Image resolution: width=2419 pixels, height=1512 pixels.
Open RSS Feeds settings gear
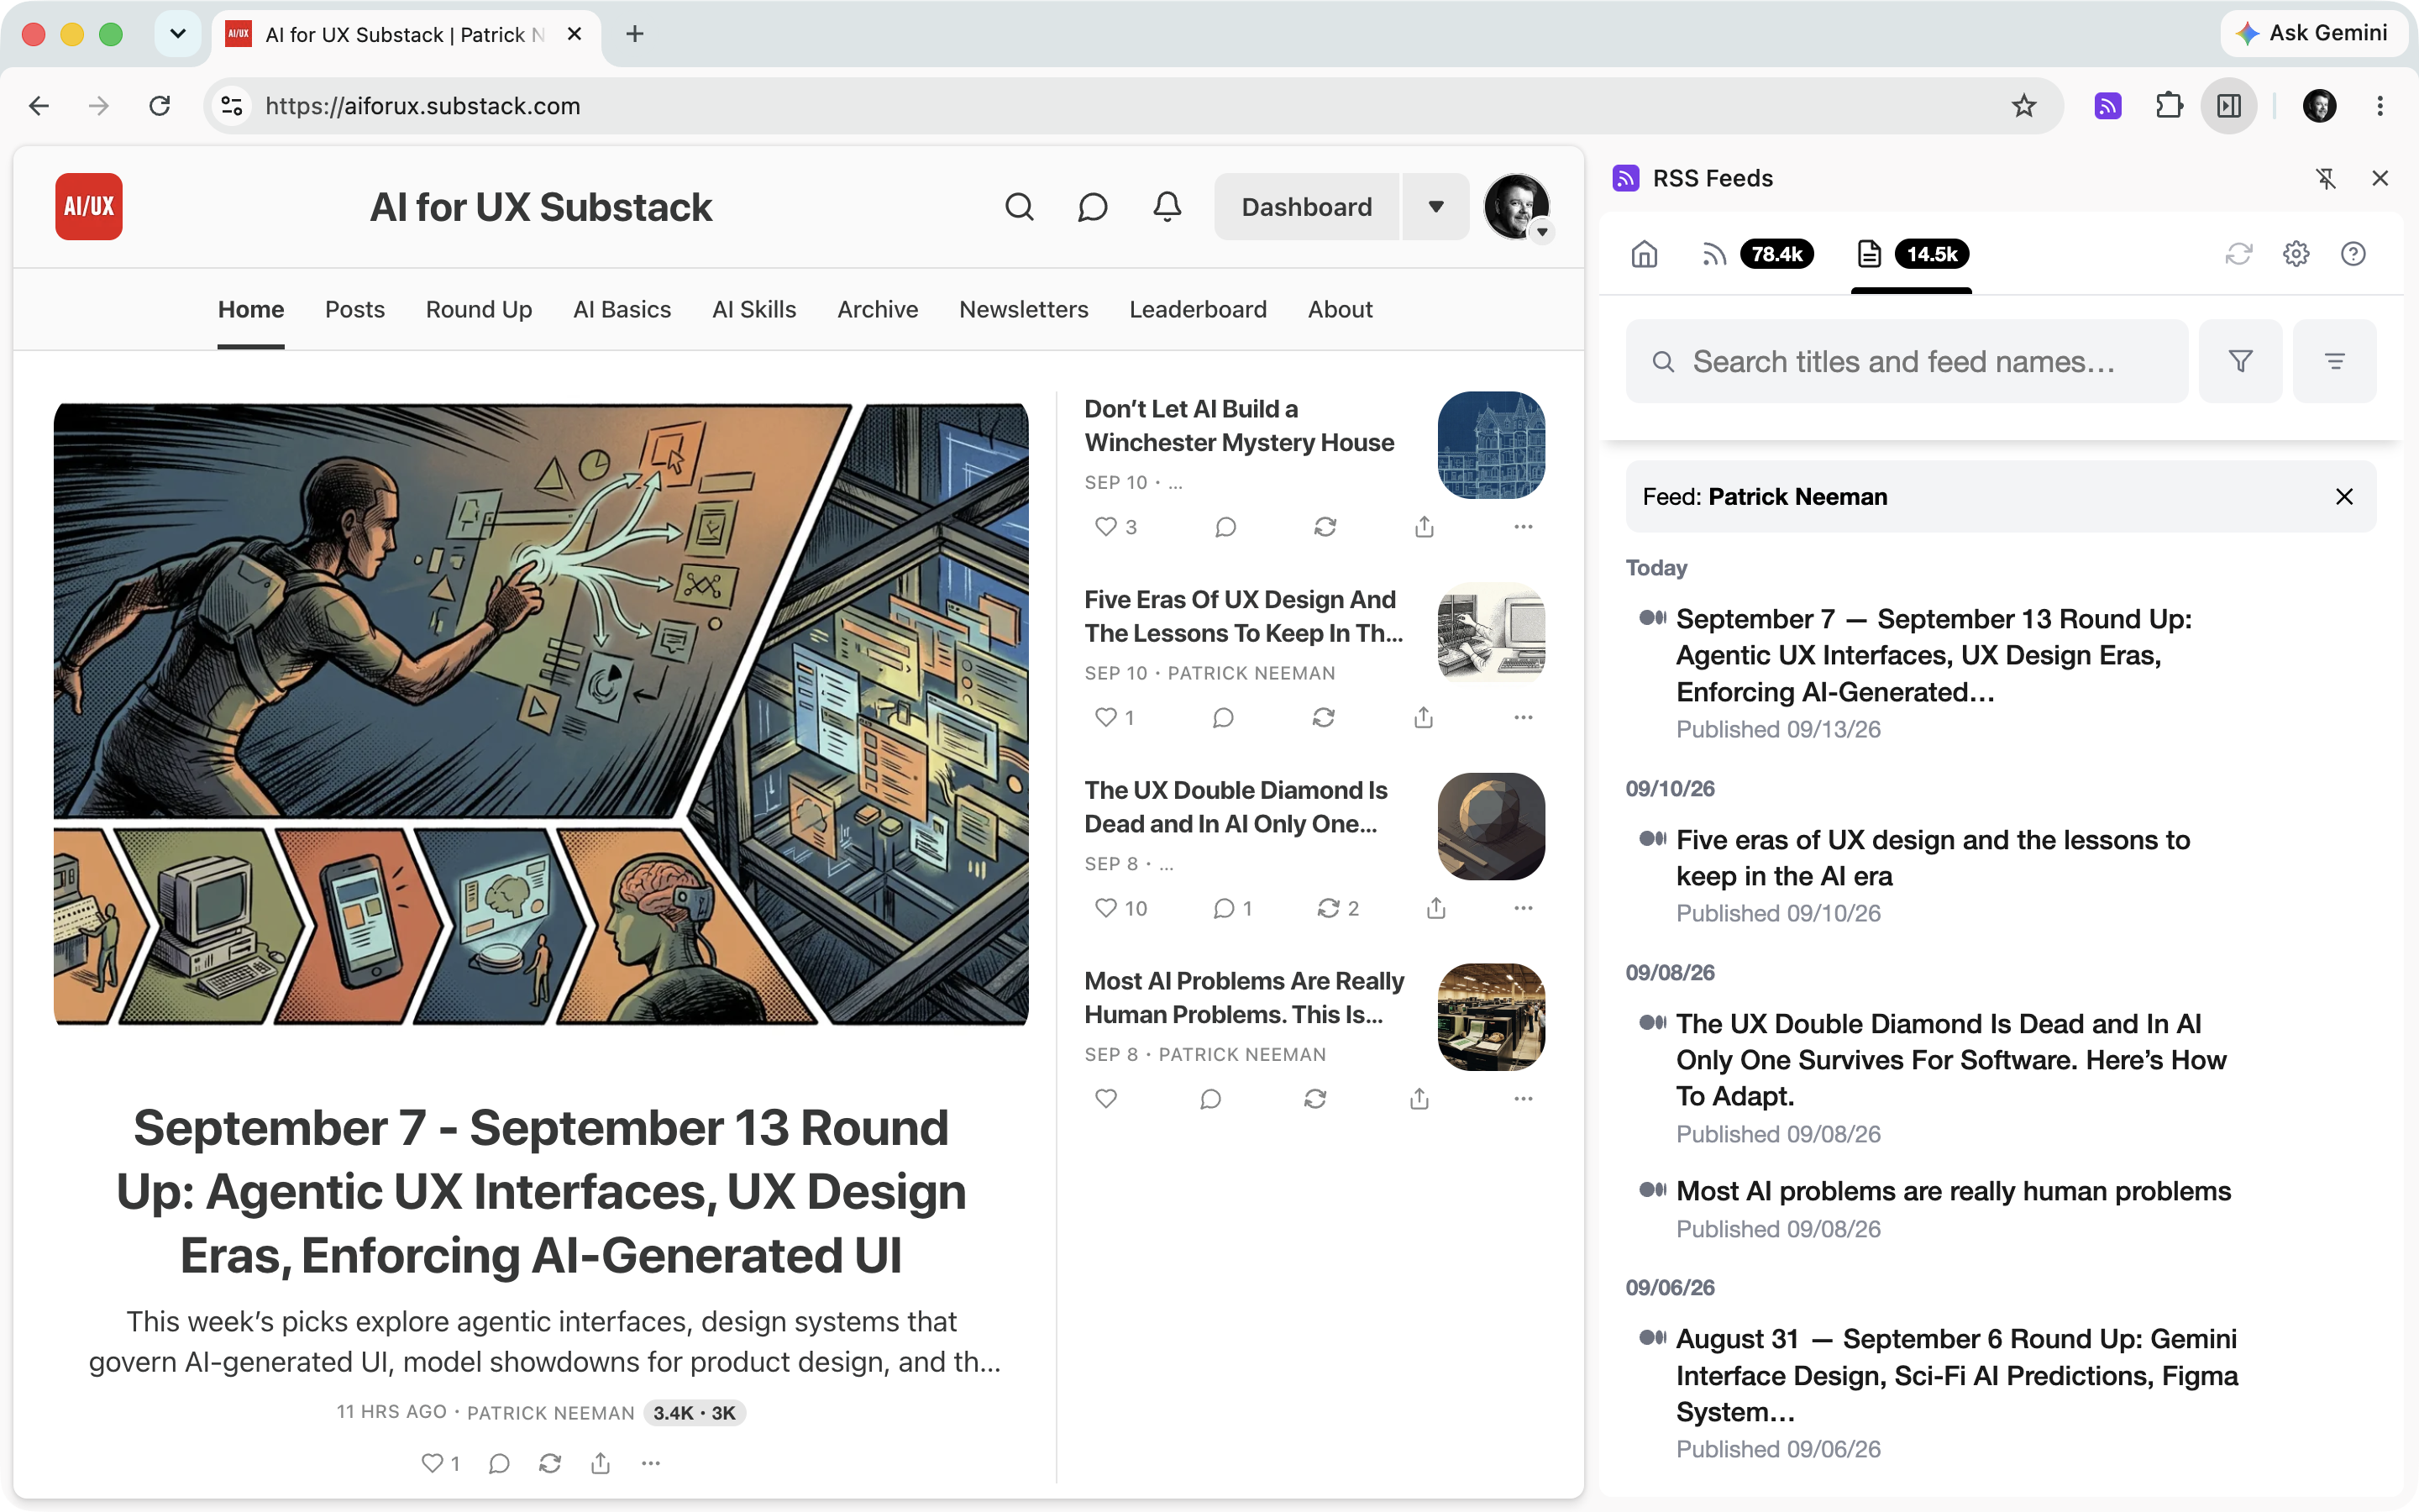(x=2296, y=254)
